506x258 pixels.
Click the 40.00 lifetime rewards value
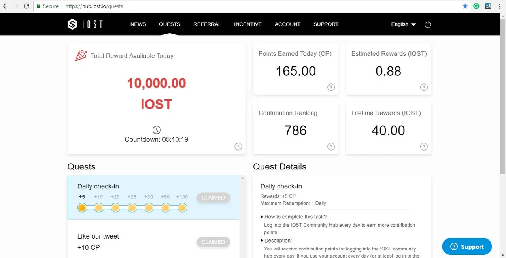[388, 130]
